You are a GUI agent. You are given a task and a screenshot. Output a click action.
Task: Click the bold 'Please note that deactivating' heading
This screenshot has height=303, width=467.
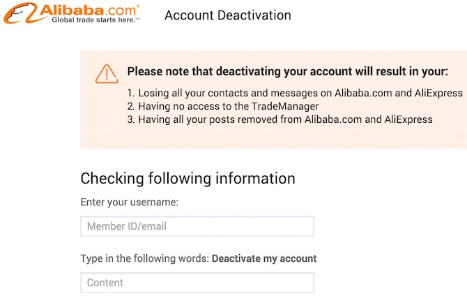(287, 71)
